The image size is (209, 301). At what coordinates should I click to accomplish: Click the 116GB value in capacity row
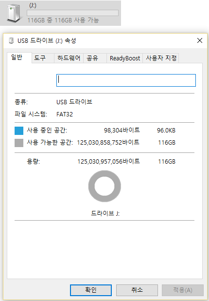(167, 162)
